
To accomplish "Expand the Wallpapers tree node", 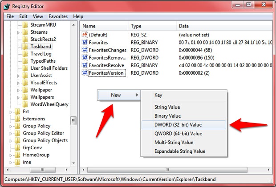I will [x=18, y=97].
